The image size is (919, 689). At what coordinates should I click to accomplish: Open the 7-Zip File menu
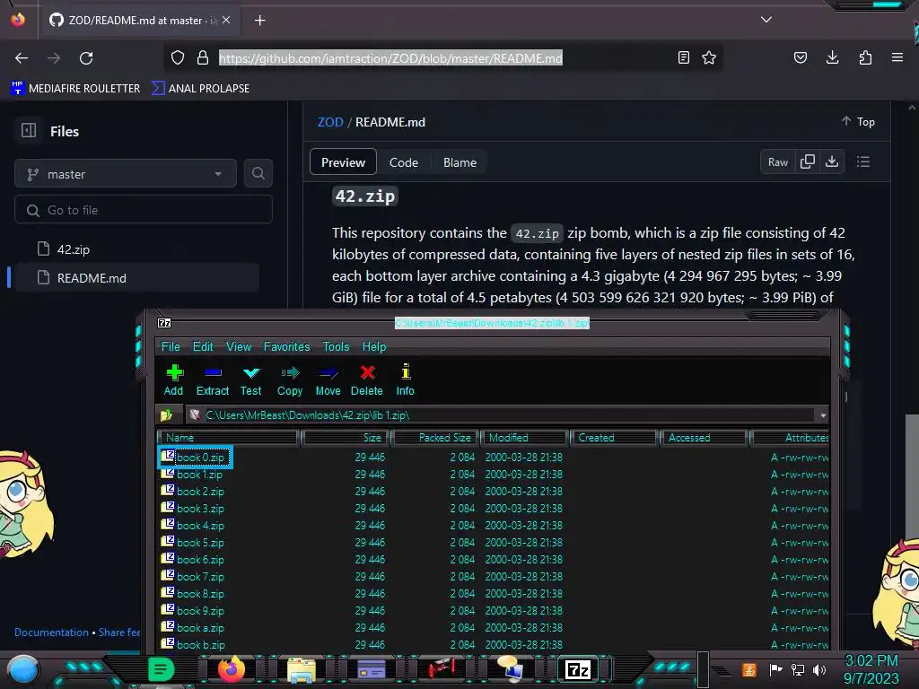click(171, 347)
